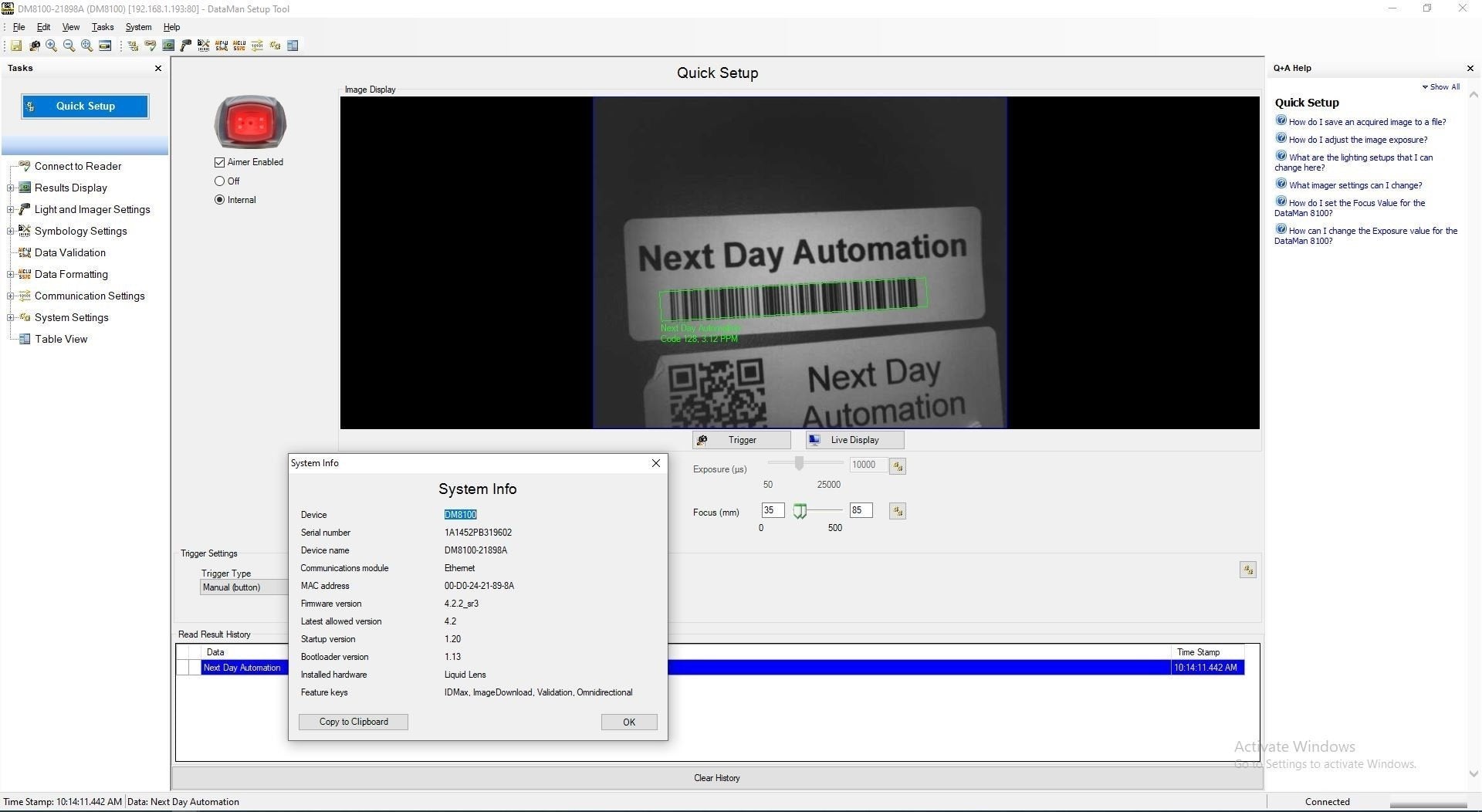Viewport: 1482px width, 812px height.
Task: Click the Focus minimum value field showing 35
Action: click(x=772, y=510)
